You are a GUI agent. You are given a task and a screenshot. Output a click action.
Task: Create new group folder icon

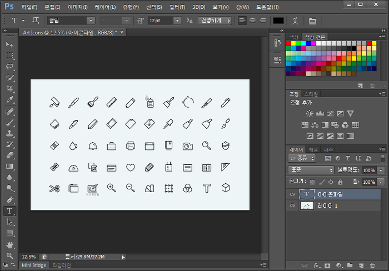click(350, 265)
